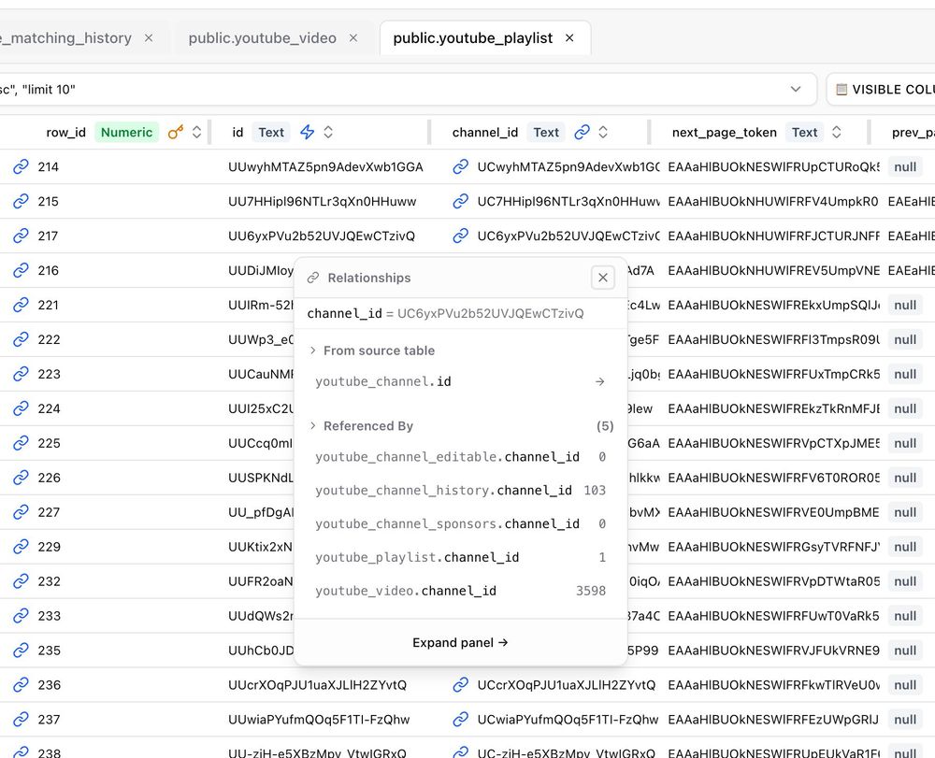Switch to the matching_history tab

[65, 38]
